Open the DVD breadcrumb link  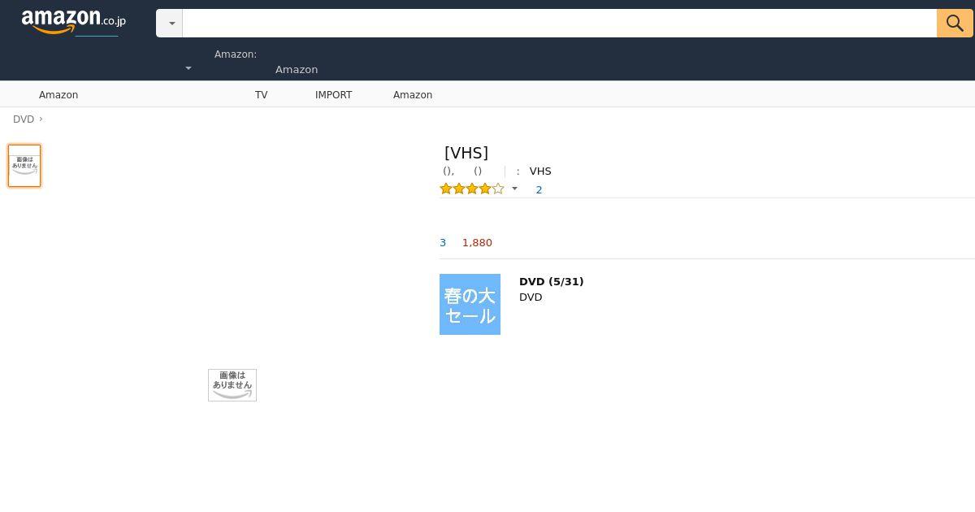coord(24,119)
